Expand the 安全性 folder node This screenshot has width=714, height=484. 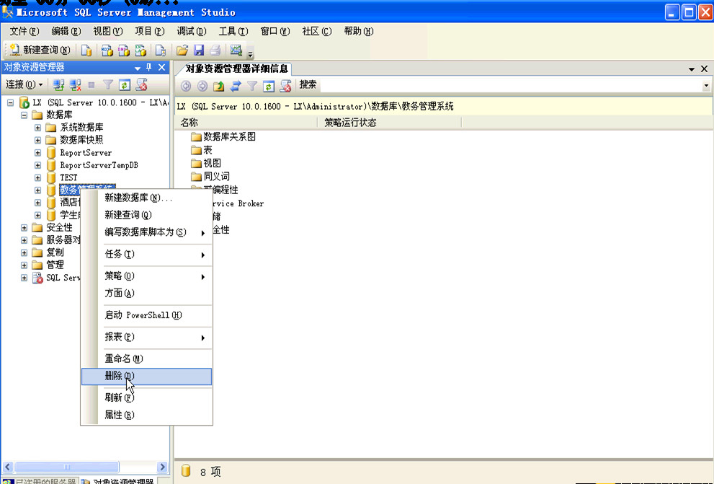pos(24,227)
